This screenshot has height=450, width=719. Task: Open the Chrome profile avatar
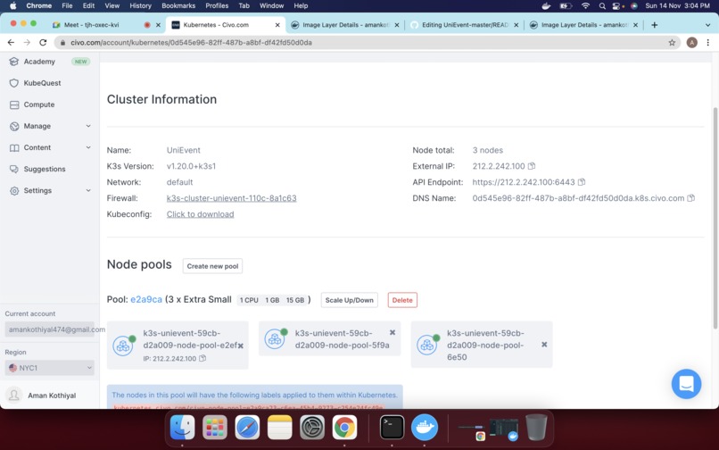(691, 42)
